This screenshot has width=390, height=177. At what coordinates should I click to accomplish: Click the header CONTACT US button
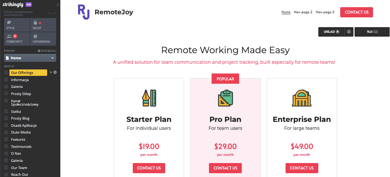(356, 12)
